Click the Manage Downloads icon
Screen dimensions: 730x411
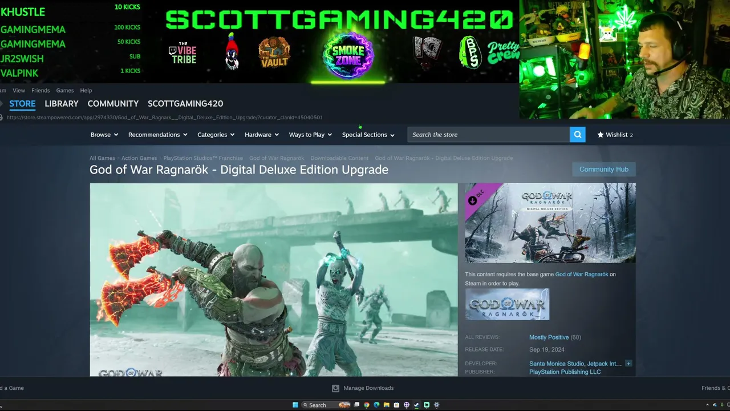[x=335, y=388]
